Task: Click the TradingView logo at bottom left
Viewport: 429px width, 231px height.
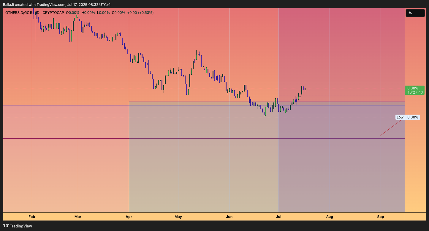Action: pos(17,226)
